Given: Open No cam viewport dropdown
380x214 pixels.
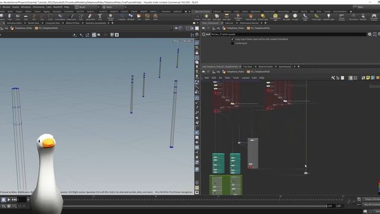Looking at the screenshot, I should (188, 41).
